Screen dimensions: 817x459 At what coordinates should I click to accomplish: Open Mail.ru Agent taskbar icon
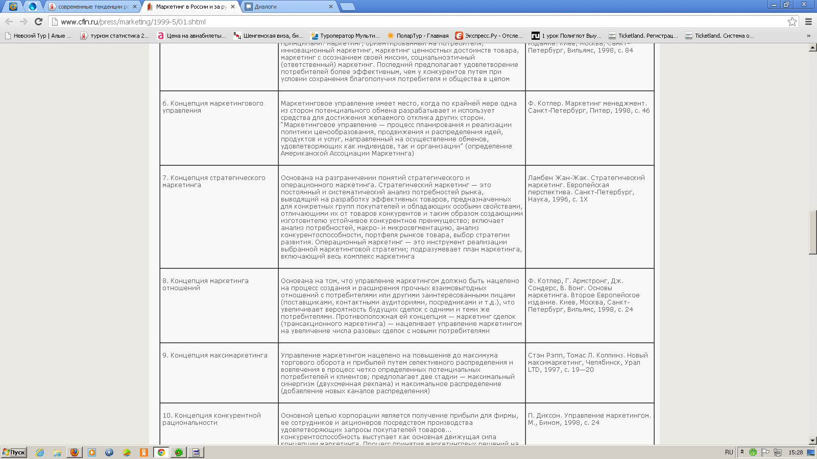[x=109, y=452]
